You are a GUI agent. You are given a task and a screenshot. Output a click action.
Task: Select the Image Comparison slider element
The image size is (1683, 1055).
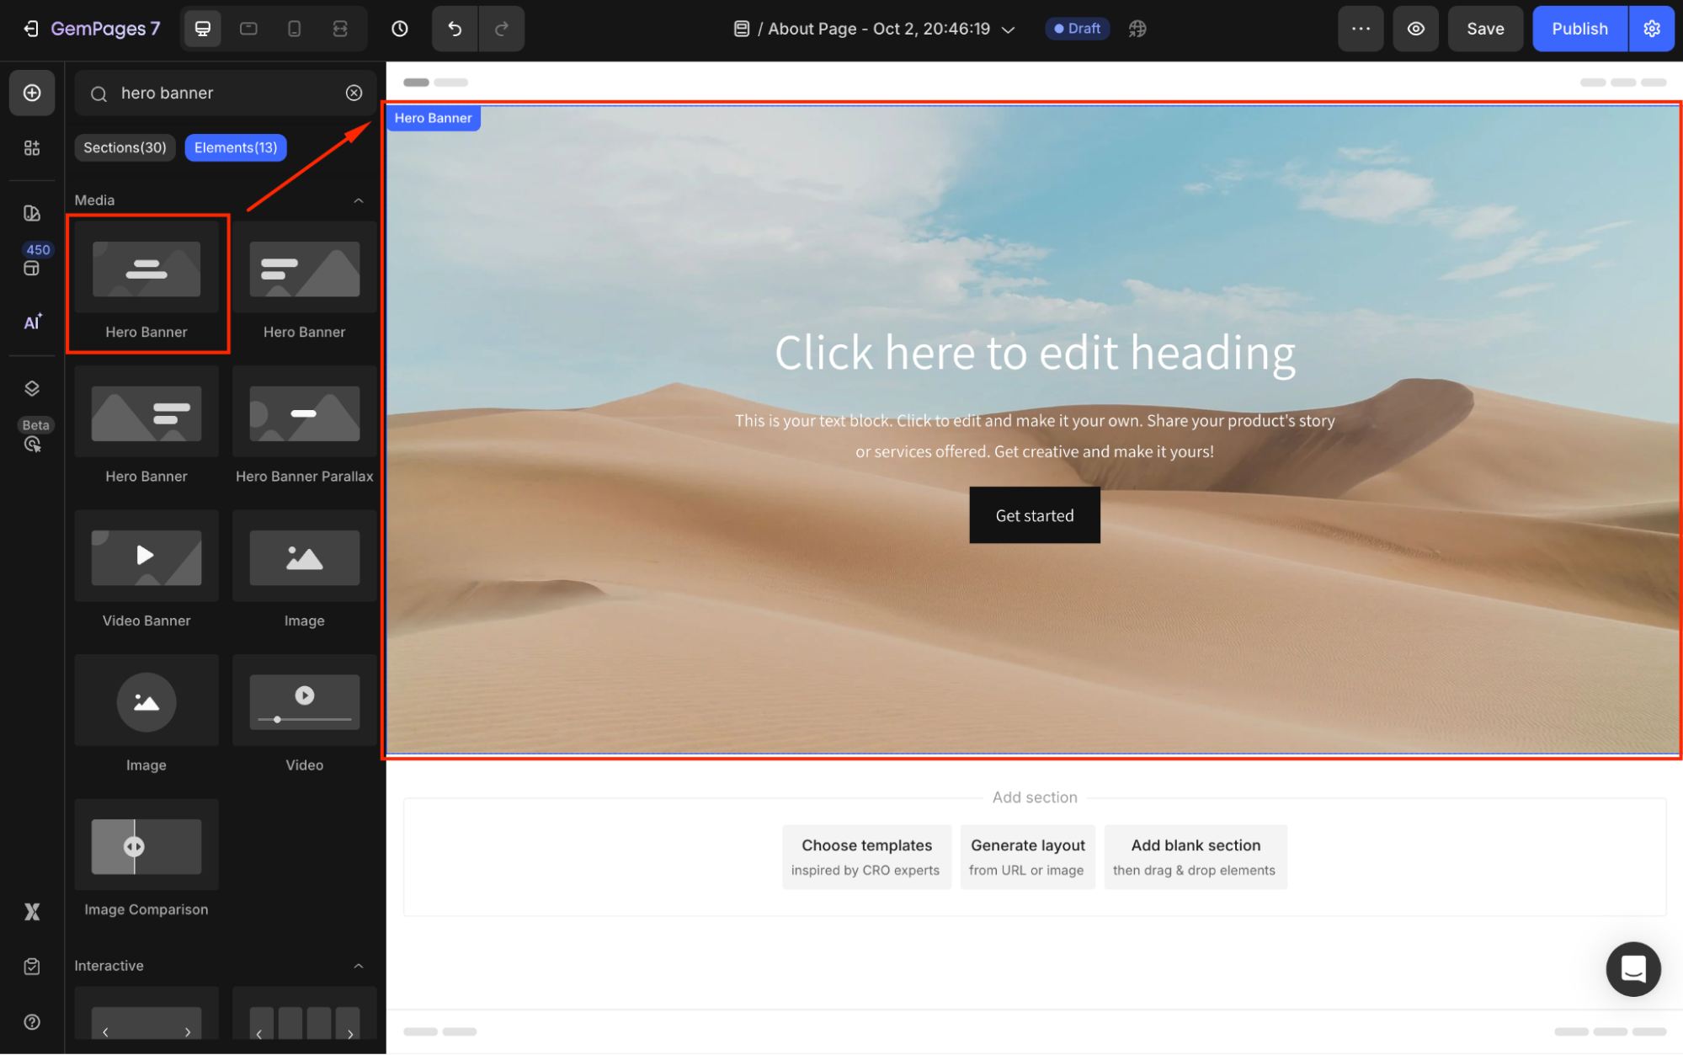click(146, 846)
